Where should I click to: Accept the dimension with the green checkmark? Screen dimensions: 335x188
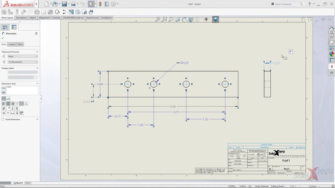coord(2,38)
